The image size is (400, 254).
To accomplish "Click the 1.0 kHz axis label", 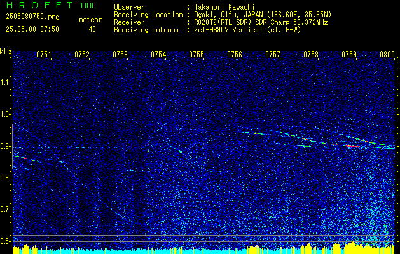I will click(6, 114).
